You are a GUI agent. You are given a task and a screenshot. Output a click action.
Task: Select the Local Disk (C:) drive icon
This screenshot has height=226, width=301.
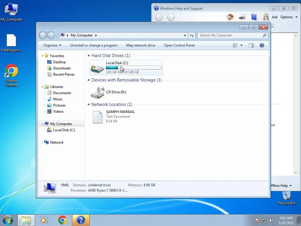click(97, 69)
